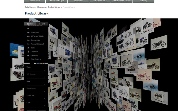Screen dimensions: 178x111
Task: Open the black and pink snowmobile thumbnail
Action: pyautogui.click(x=17, y=74)
